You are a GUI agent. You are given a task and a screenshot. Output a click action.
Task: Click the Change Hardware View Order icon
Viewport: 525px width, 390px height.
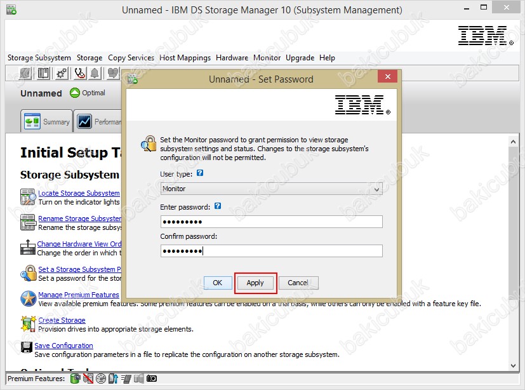pyautogui.click(x=28, y=248)
